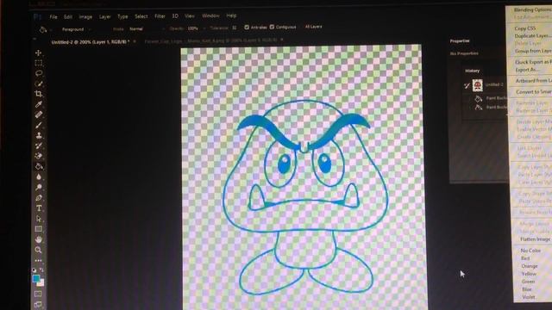Set history brush source beside Untitled-2 snapshot
This screenshot has width=552, height=310.
[x=467, y=85]
